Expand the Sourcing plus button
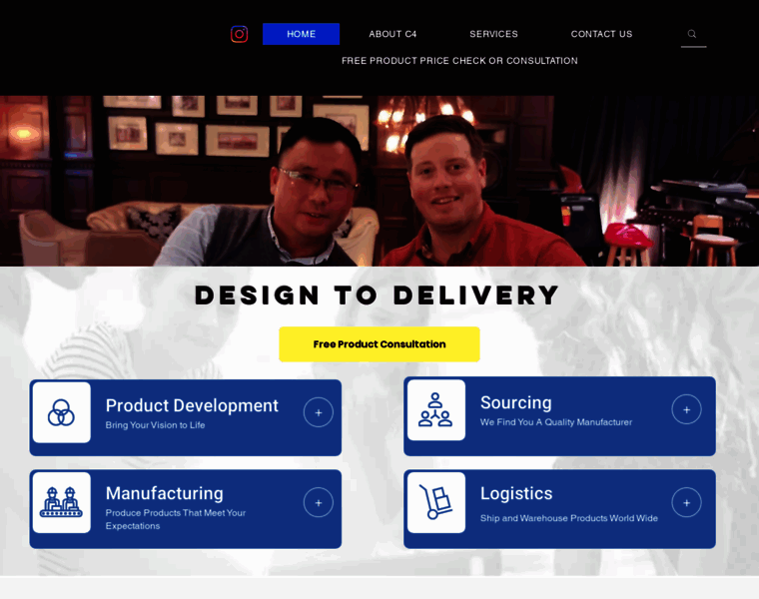The image size is (759, 599). (686, 409)
